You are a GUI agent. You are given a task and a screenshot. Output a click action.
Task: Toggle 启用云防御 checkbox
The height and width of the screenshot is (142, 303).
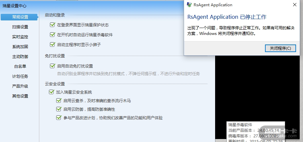(x=58, y=109)
